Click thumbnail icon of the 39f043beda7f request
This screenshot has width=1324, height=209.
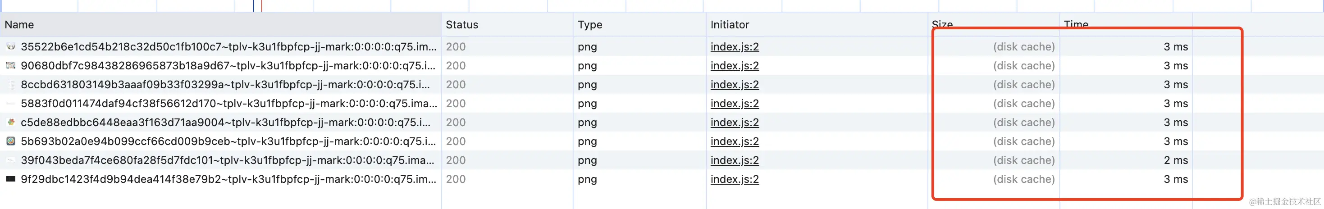(11, 160)
